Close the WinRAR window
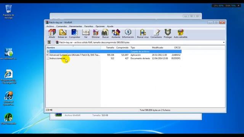The image size is (244, 137). pyautogui.click(x=222, y=23)
